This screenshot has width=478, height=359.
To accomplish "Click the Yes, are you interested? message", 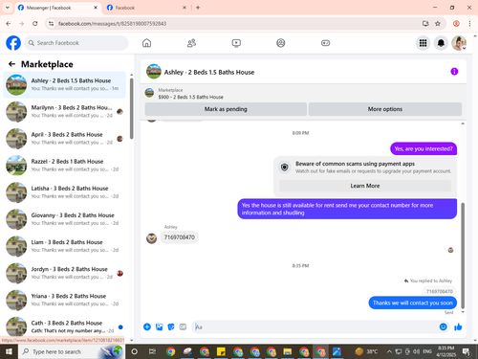I will [424, 148].
